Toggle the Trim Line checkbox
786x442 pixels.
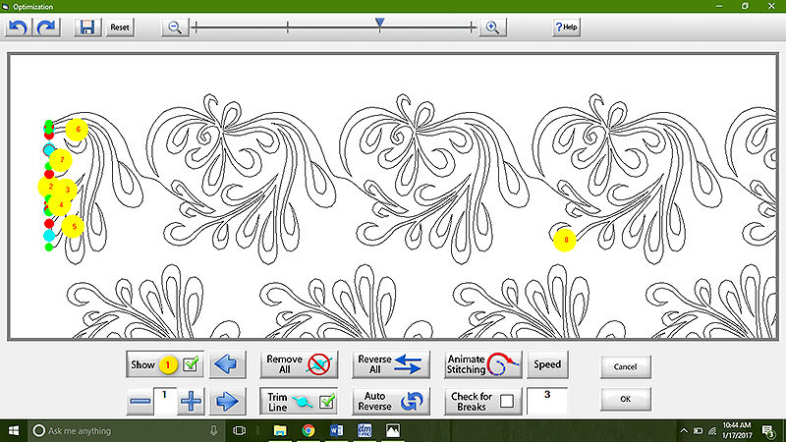[x=327, y=401]
